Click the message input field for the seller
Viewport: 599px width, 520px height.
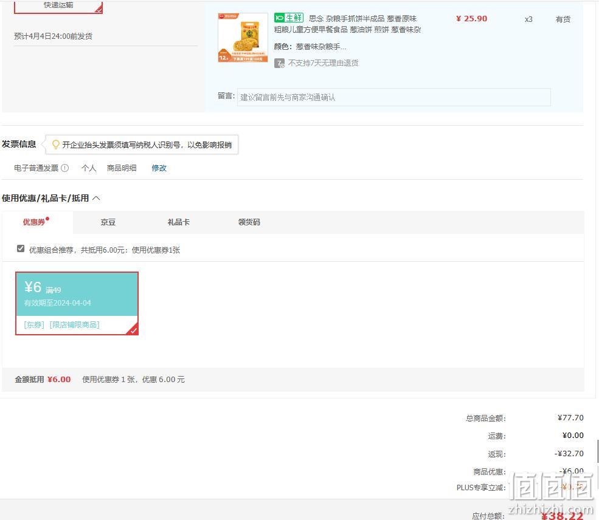394,97
